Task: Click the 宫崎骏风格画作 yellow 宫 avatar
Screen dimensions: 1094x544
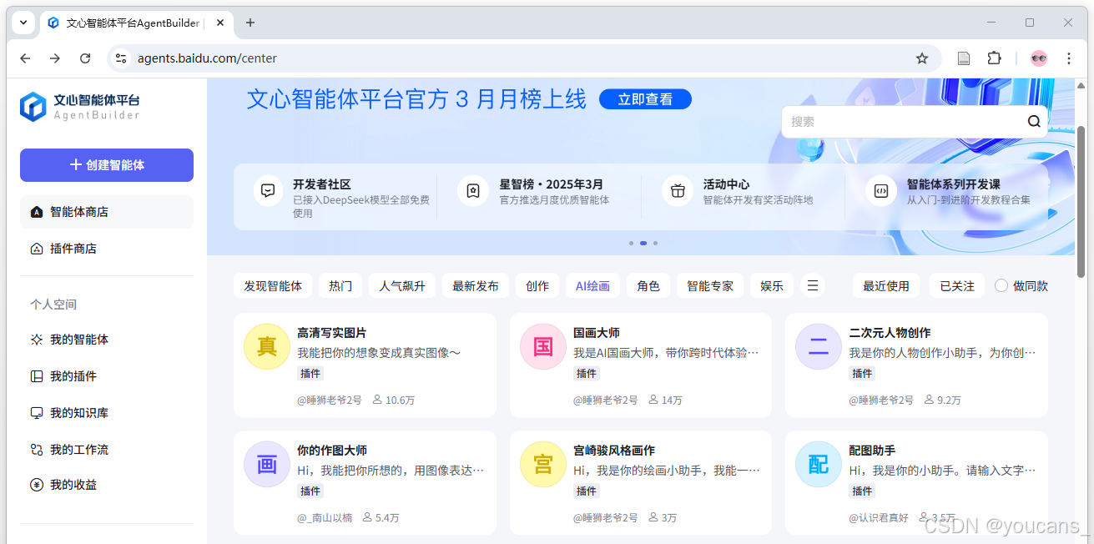Action: point(543,464)
